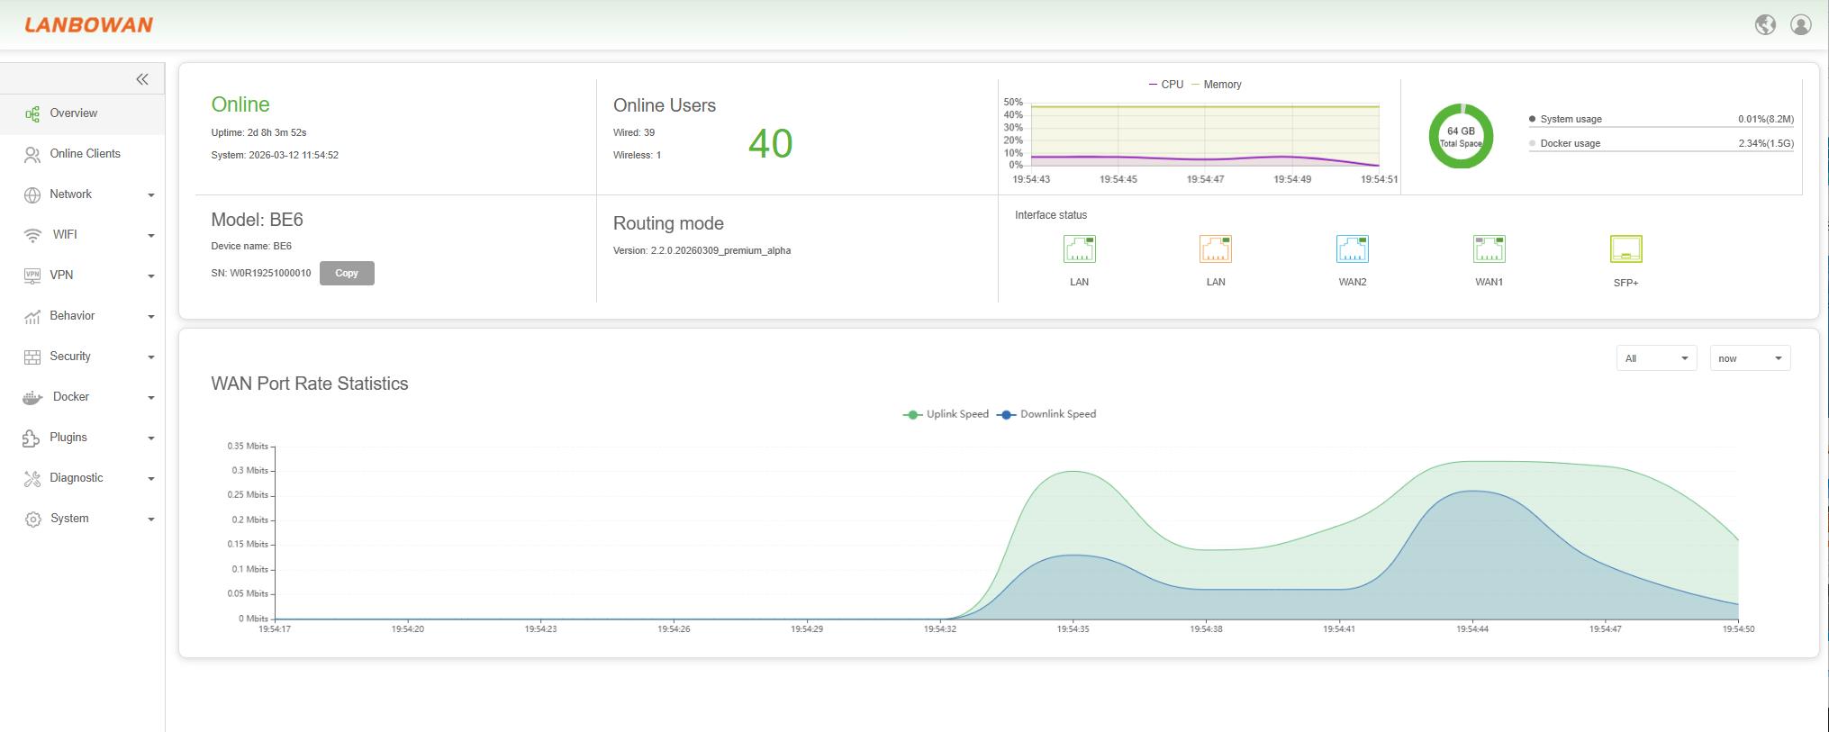Expand the Docker menu section

(x=88, y=397)
